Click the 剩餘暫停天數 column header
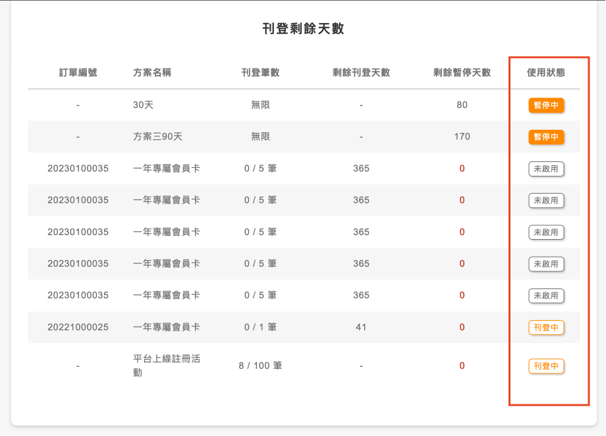Image resolution: width=606 pixels, height=436 pixels. (462, 72)
